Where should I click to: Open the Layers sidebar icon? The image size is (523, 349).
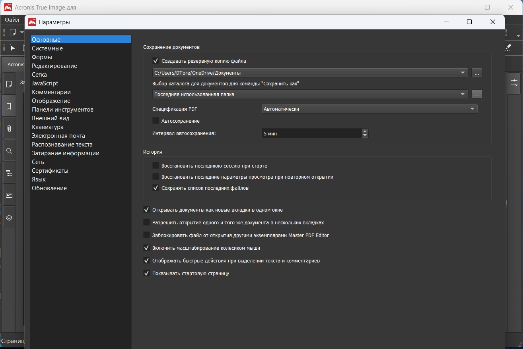coord(9,218)
